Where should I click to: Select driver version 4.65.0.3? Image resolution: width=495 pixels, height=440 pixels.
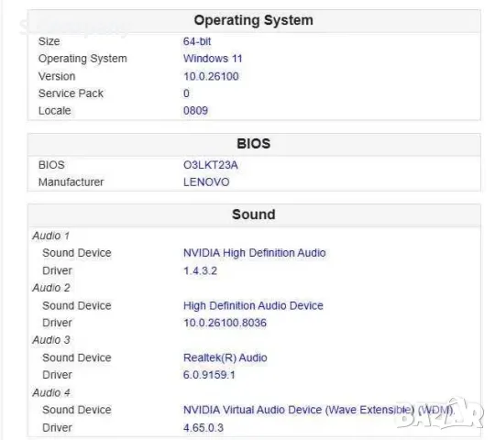203,428
